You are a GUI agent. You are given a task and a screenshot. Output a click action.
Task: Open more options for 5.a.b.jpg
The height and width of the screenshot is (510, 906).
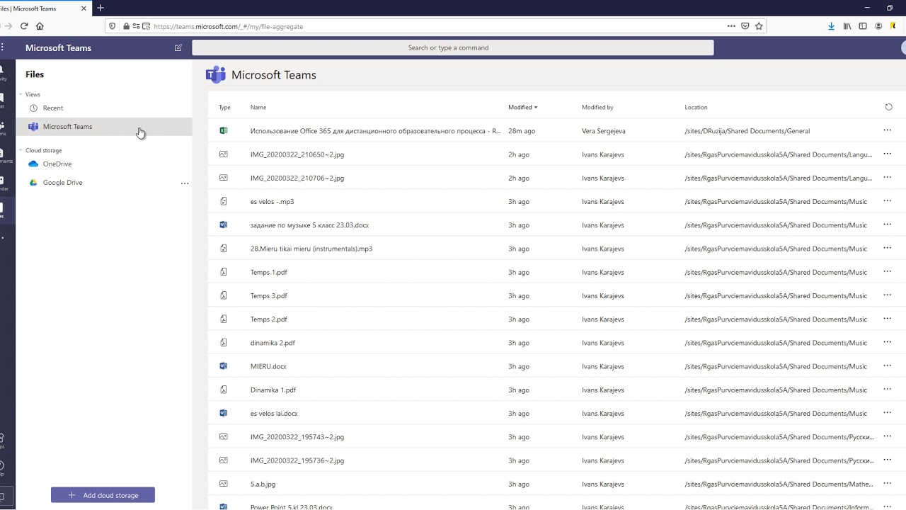click(887, 484)
